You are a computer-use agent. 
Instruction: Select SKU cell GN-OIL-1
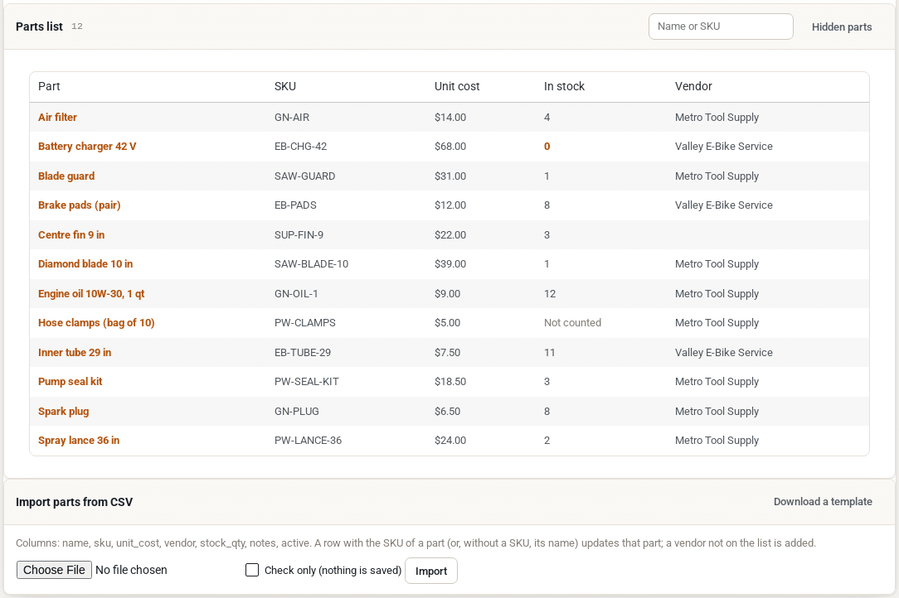tap(296, 293)
